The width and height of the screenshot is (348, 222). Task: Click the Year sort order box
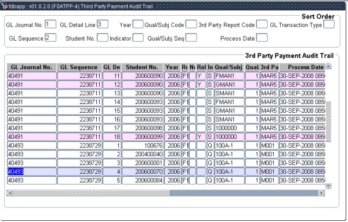click(138, 24)
